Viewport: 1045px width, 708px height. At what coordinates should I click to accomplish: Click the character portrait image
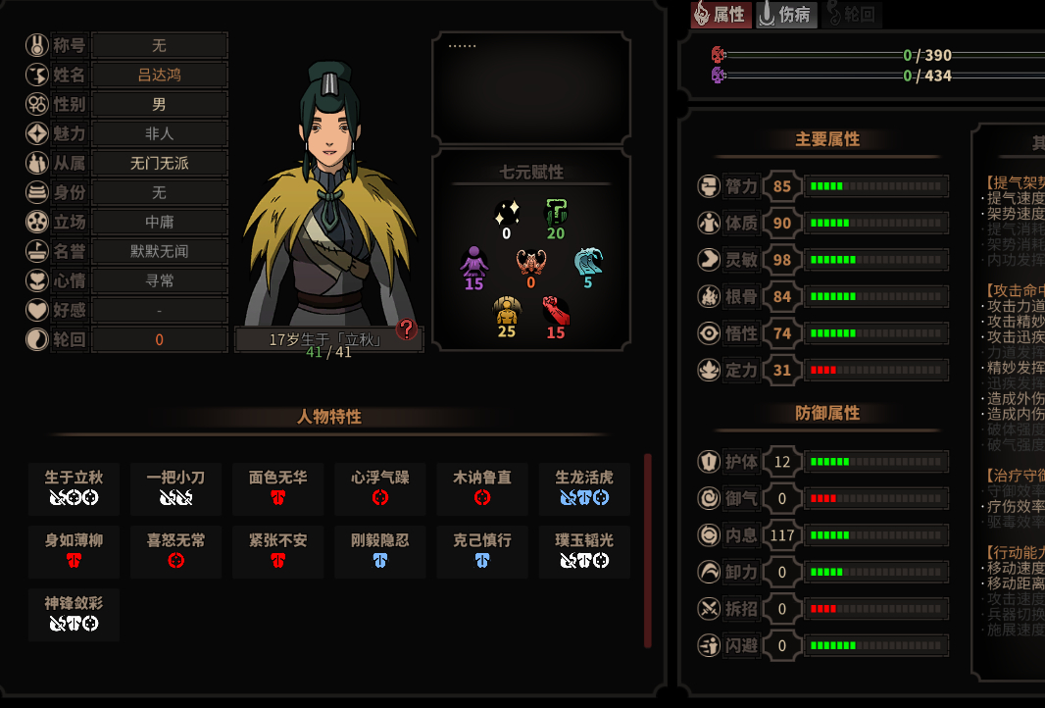[x=329, y=193]
